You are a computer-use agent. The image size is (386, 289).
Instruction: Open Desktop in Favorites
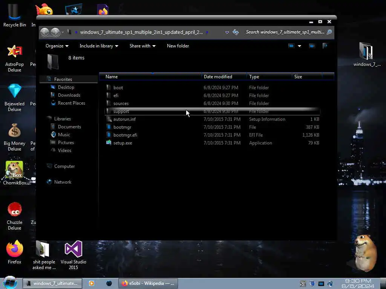(x=66, y=87)
